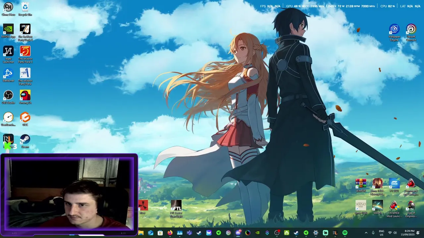This screenshot has width=424, height=238.
Task: Open the Command and Conquer desktop shortcut
Action: coord(411,187)
